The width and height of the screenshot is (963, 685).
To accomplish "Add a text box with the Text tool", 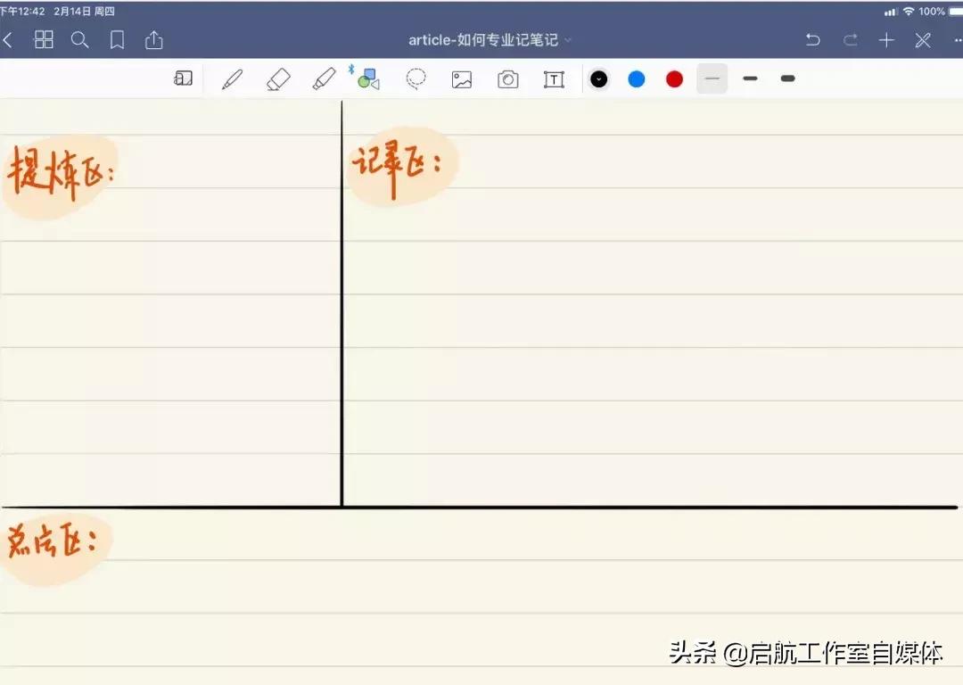I will 554,78.
